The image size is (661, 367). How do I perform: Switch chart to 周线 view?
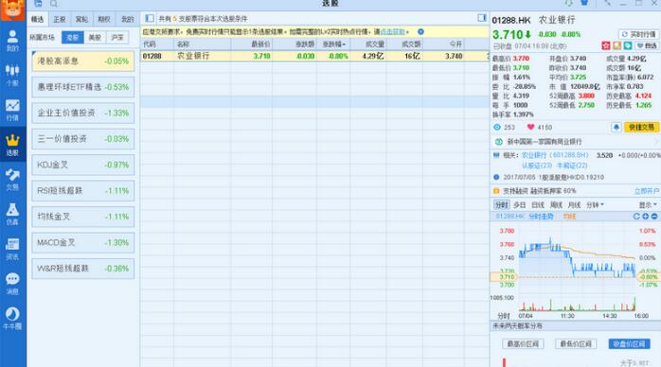coord(557,205)
